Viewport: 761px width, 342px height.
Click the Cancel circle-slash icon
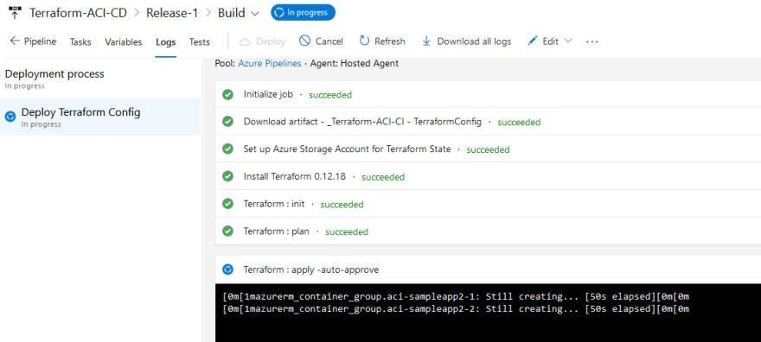304,41
